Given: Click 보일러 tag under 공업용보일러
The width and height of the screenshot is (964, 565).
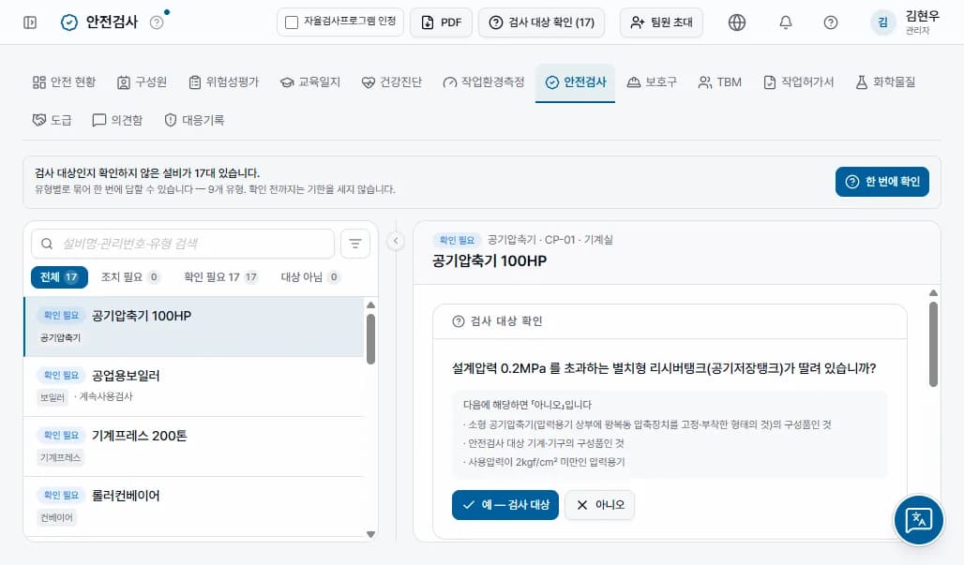Looking at the screenshot, I should 53,397.
